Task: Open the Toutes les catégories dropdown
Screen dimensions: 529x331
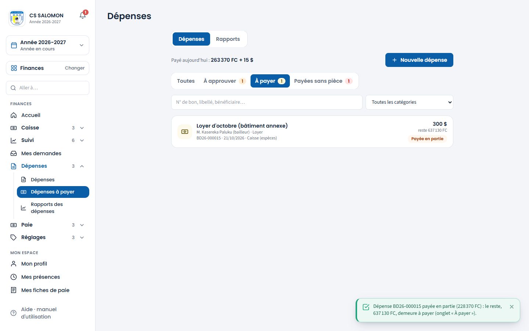Action: pyautogui.click(x=409, y=102)
